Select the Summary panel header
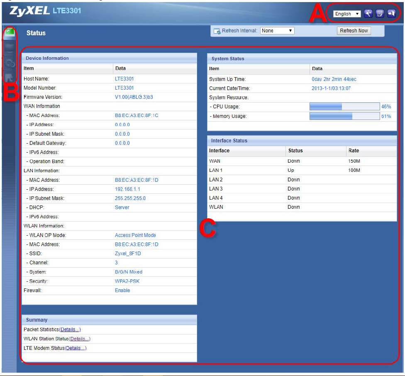 [x=109, y=320]
